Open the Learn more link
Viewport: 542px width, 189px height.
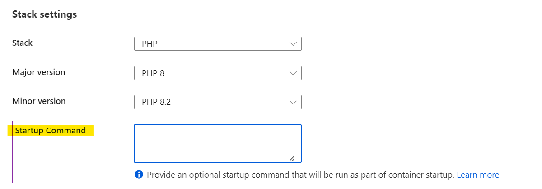(478, 175)
